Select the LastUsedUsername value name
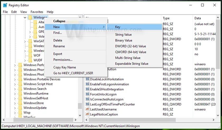 coord(103,109)
